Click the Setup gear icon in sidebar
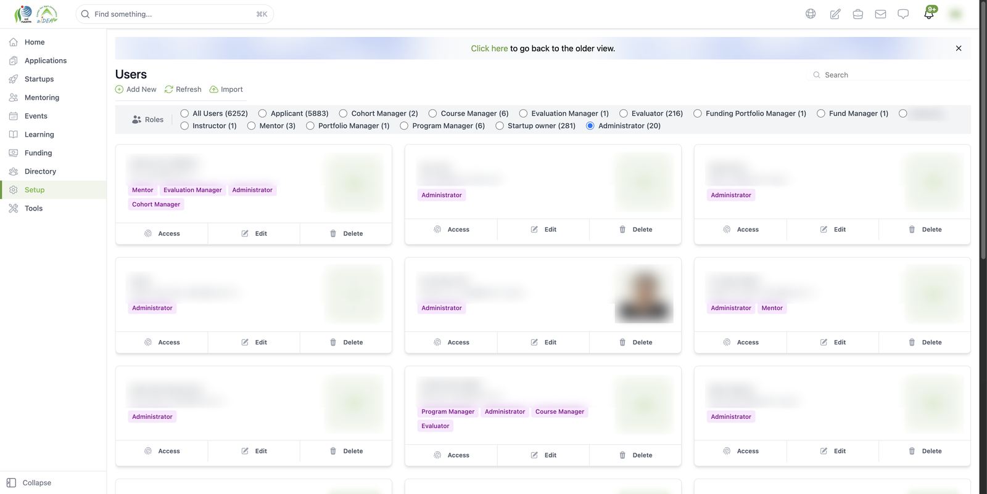987x494 pixels. [x=14, y=190]
